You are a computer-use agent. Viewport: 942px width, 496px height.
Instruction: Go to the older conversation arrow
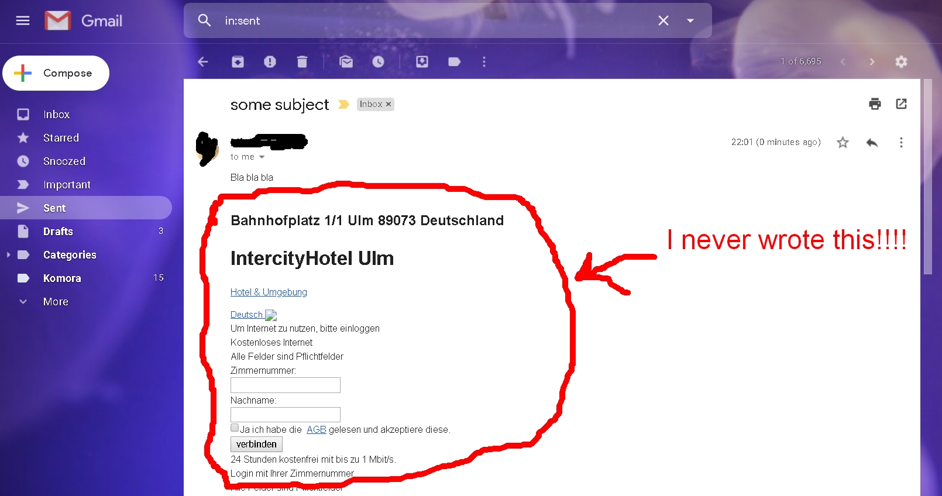pos(872,61)
